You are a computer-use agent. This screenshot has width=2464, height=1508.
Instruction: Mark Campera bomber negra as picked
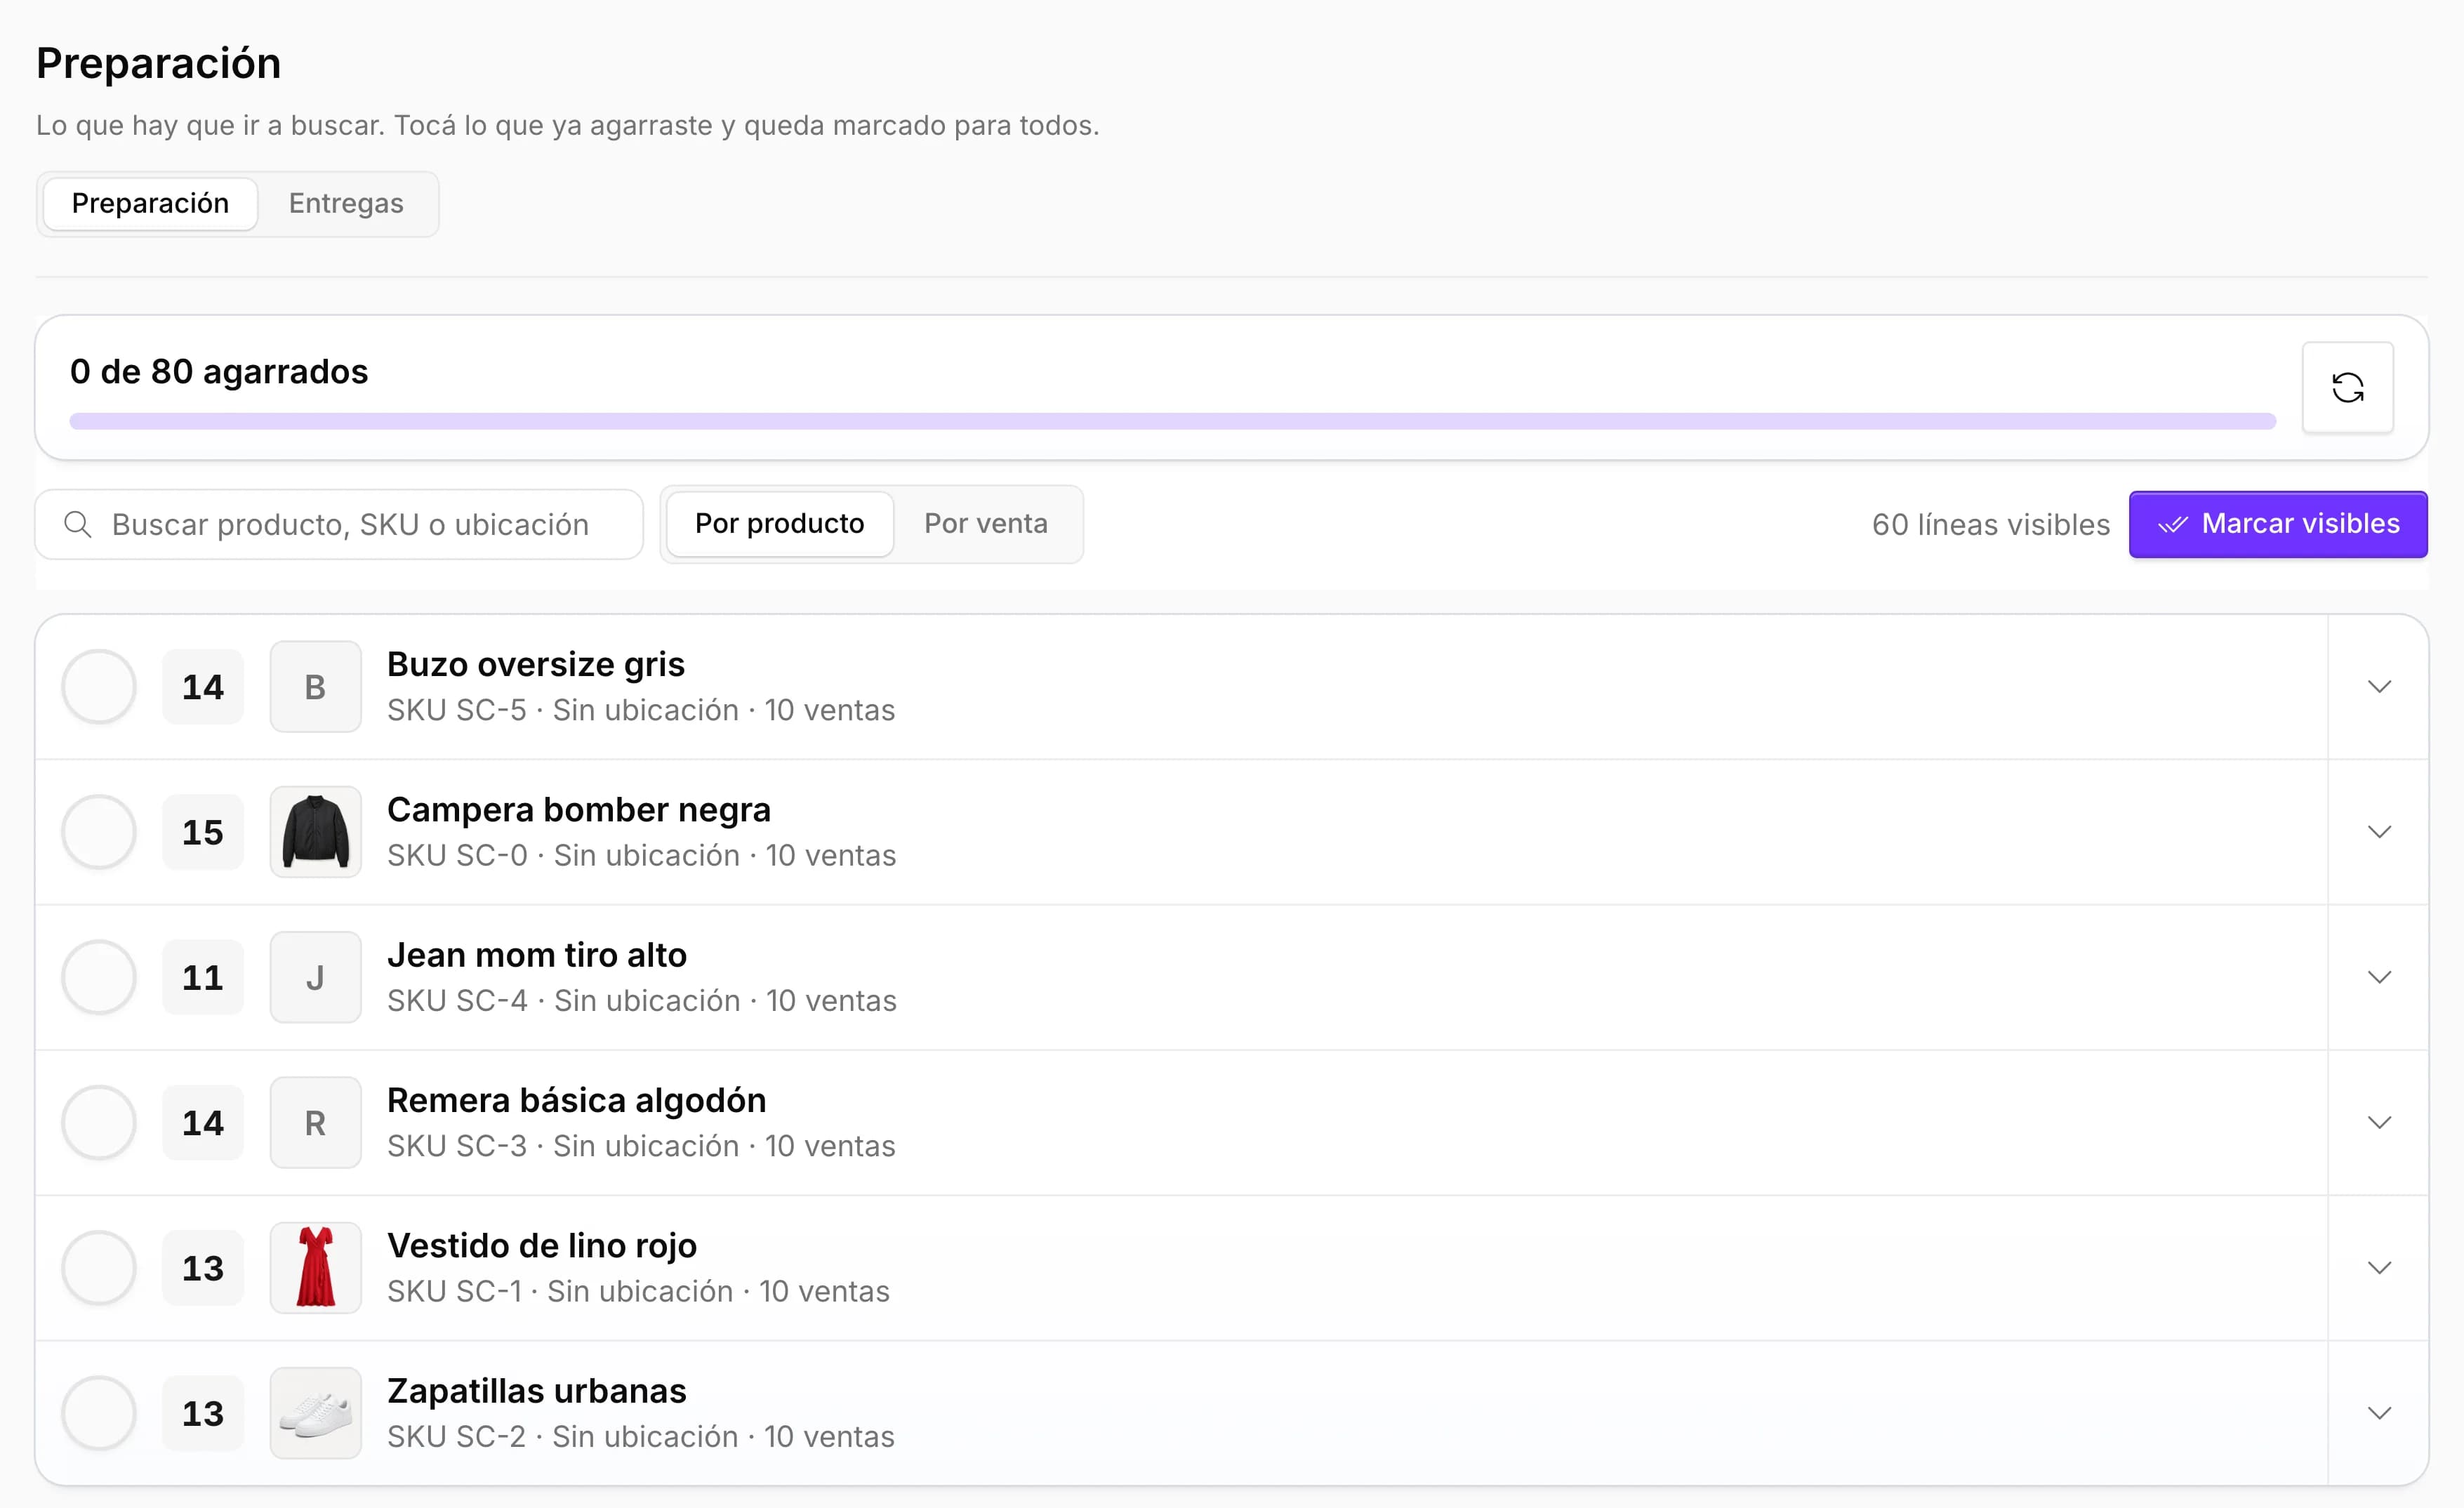coord(99,831)
